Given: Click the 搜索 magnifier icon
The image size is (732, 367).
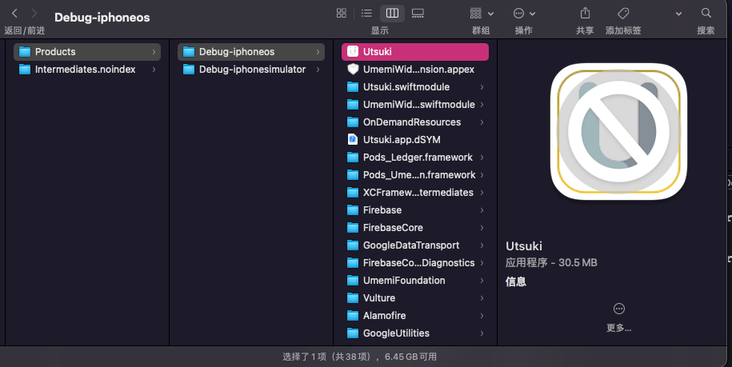Looking at the screenshot, I should 706,13.
